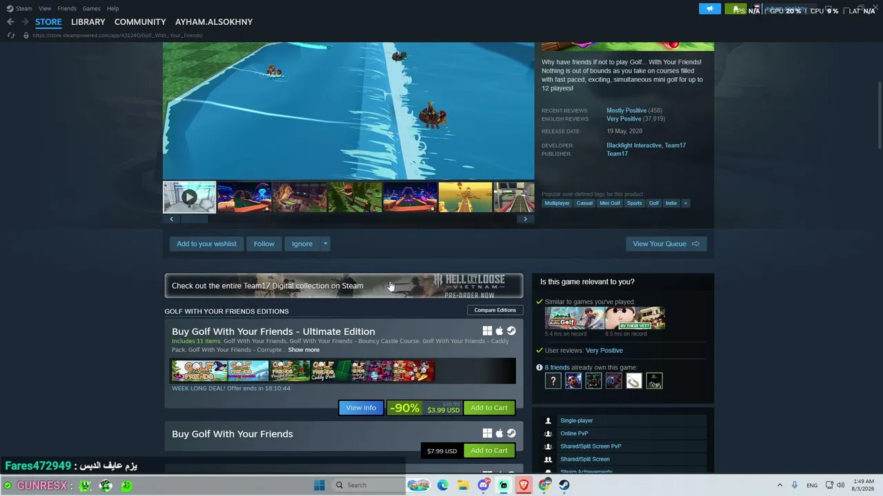883x496 pixels.
Task: Add $7.99 base game to cart
Action: click(x=489, y=451)
